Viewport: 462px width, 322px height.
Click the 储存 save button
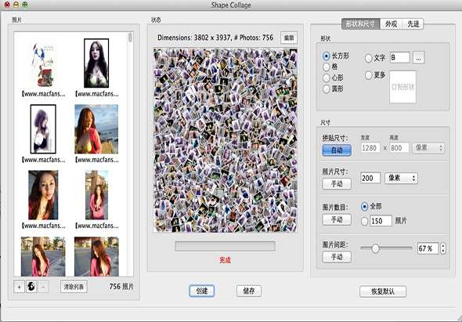click(249, 291)
